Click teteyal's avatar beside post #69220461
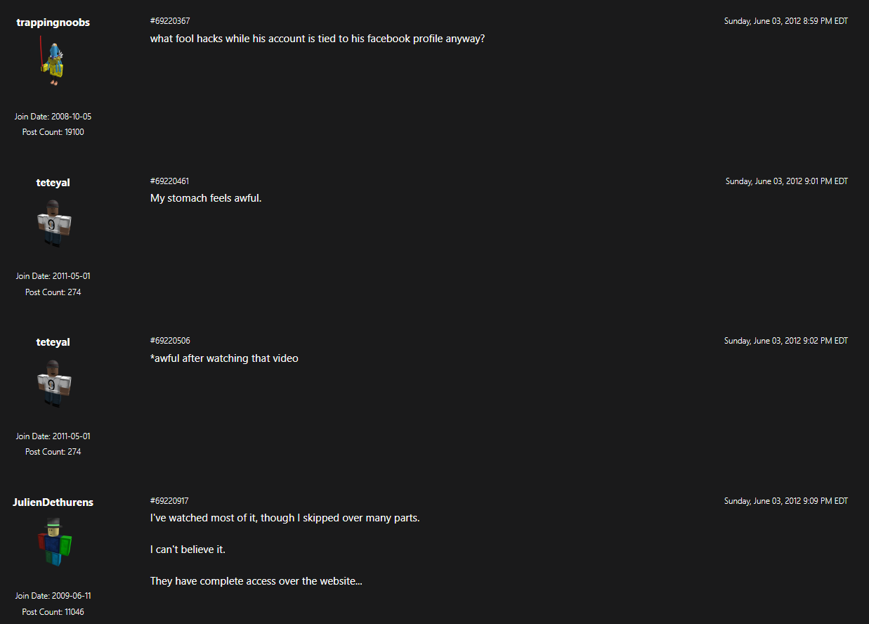869x624 pixels. 53,223
